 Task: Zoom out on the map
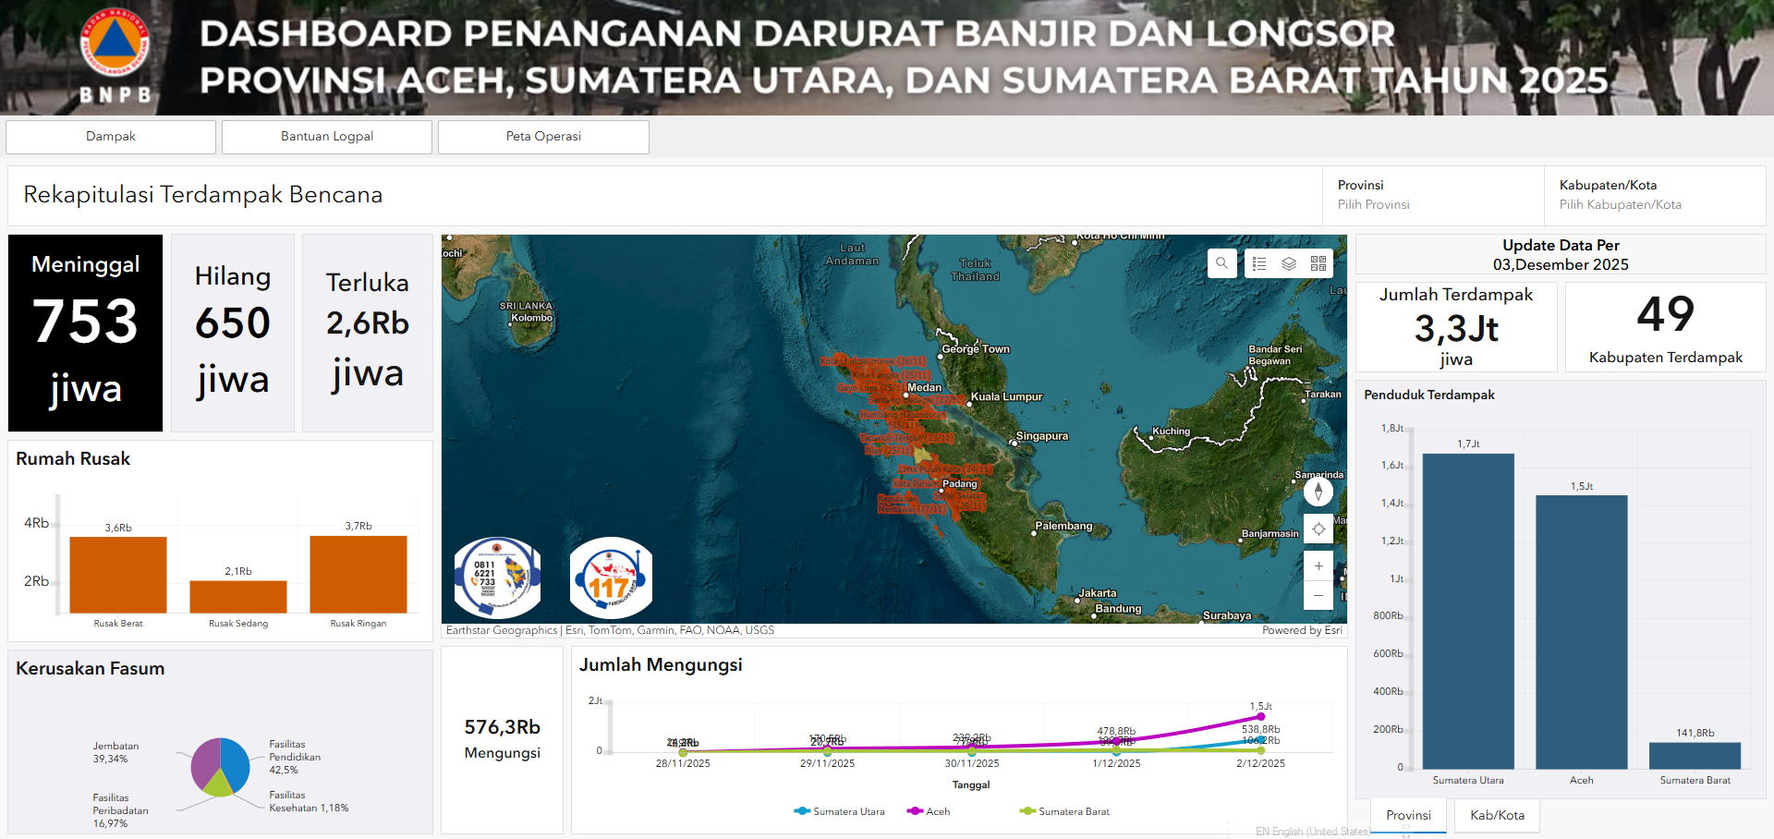pyautogui.click(x=1318, y=595)
